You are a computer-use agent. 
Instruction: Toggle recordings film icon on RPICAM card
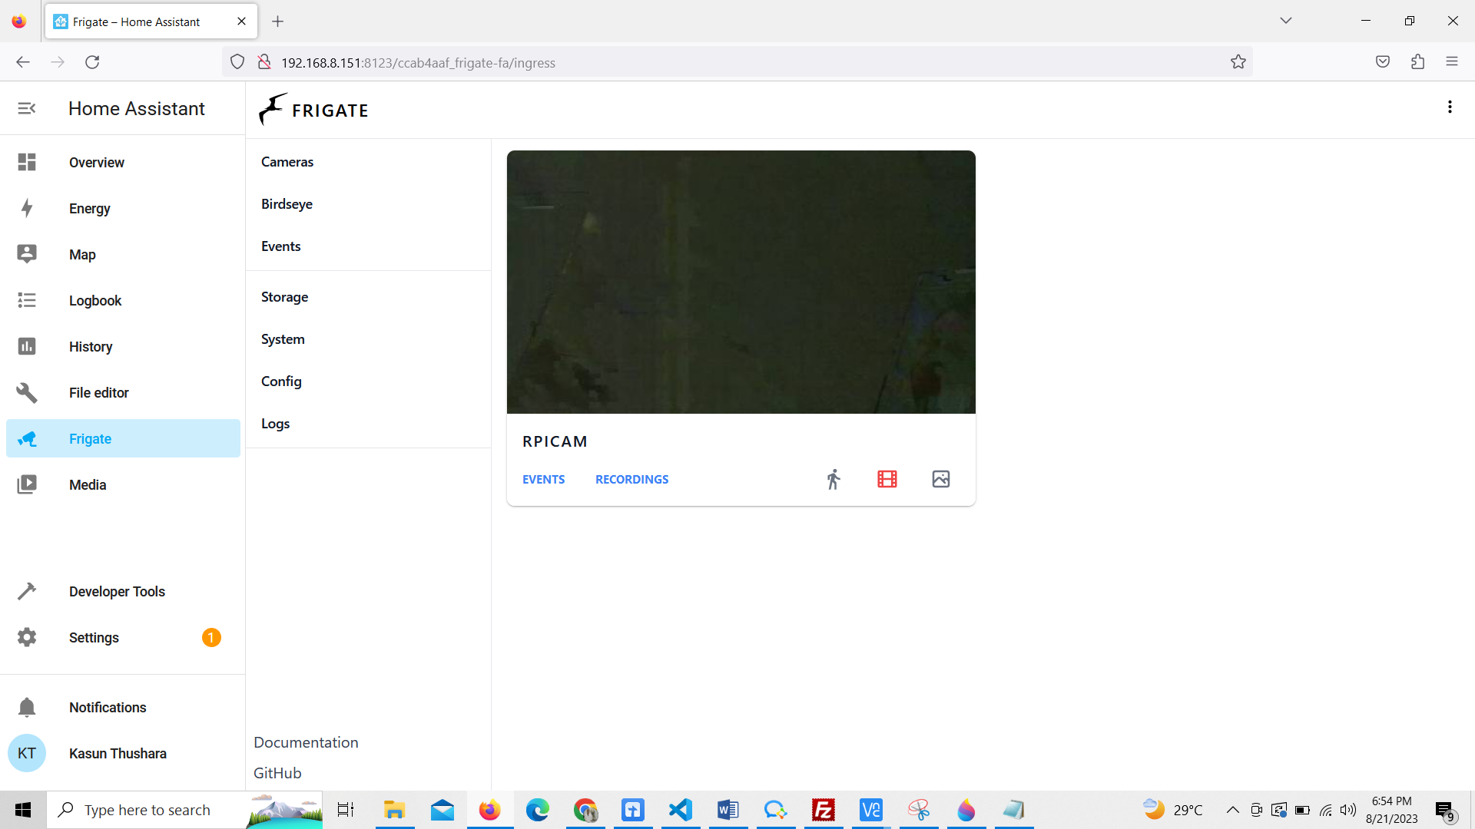pos(887,479)
